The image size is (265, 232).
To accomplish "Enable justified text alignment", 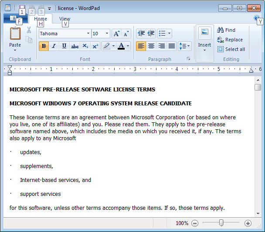I will click(x=172, y=46).
